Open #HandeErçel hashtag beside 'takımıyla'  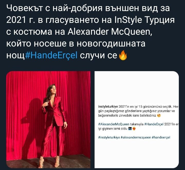[x=154, y=124]
